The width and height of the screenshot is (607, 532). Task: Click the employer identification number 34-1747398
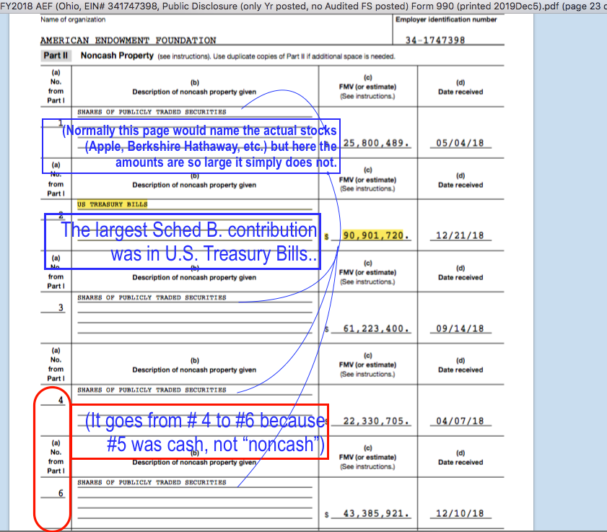click(x=436, y=41)
